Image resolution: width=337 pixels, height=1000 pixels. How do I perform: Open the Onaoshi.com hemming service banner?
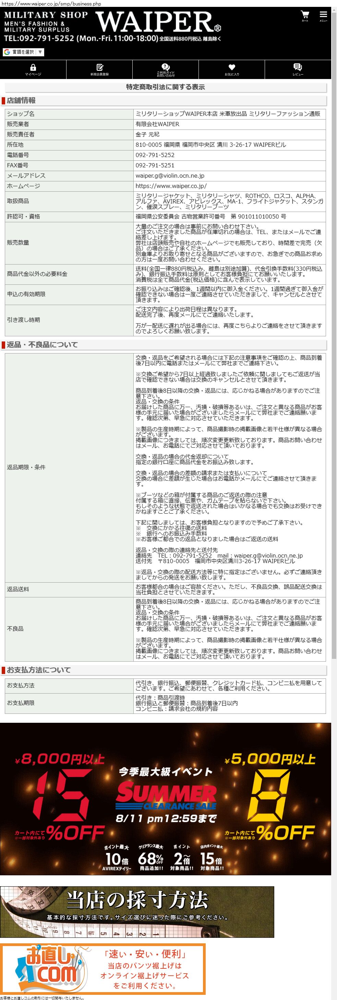coord(103,968)
